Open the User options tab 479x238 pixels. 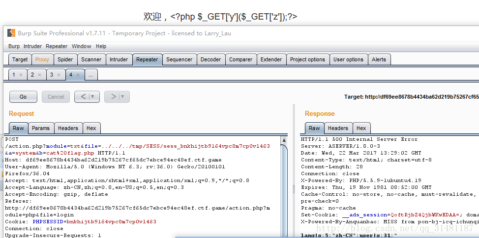pyautogui.click(x=349, y=59)
